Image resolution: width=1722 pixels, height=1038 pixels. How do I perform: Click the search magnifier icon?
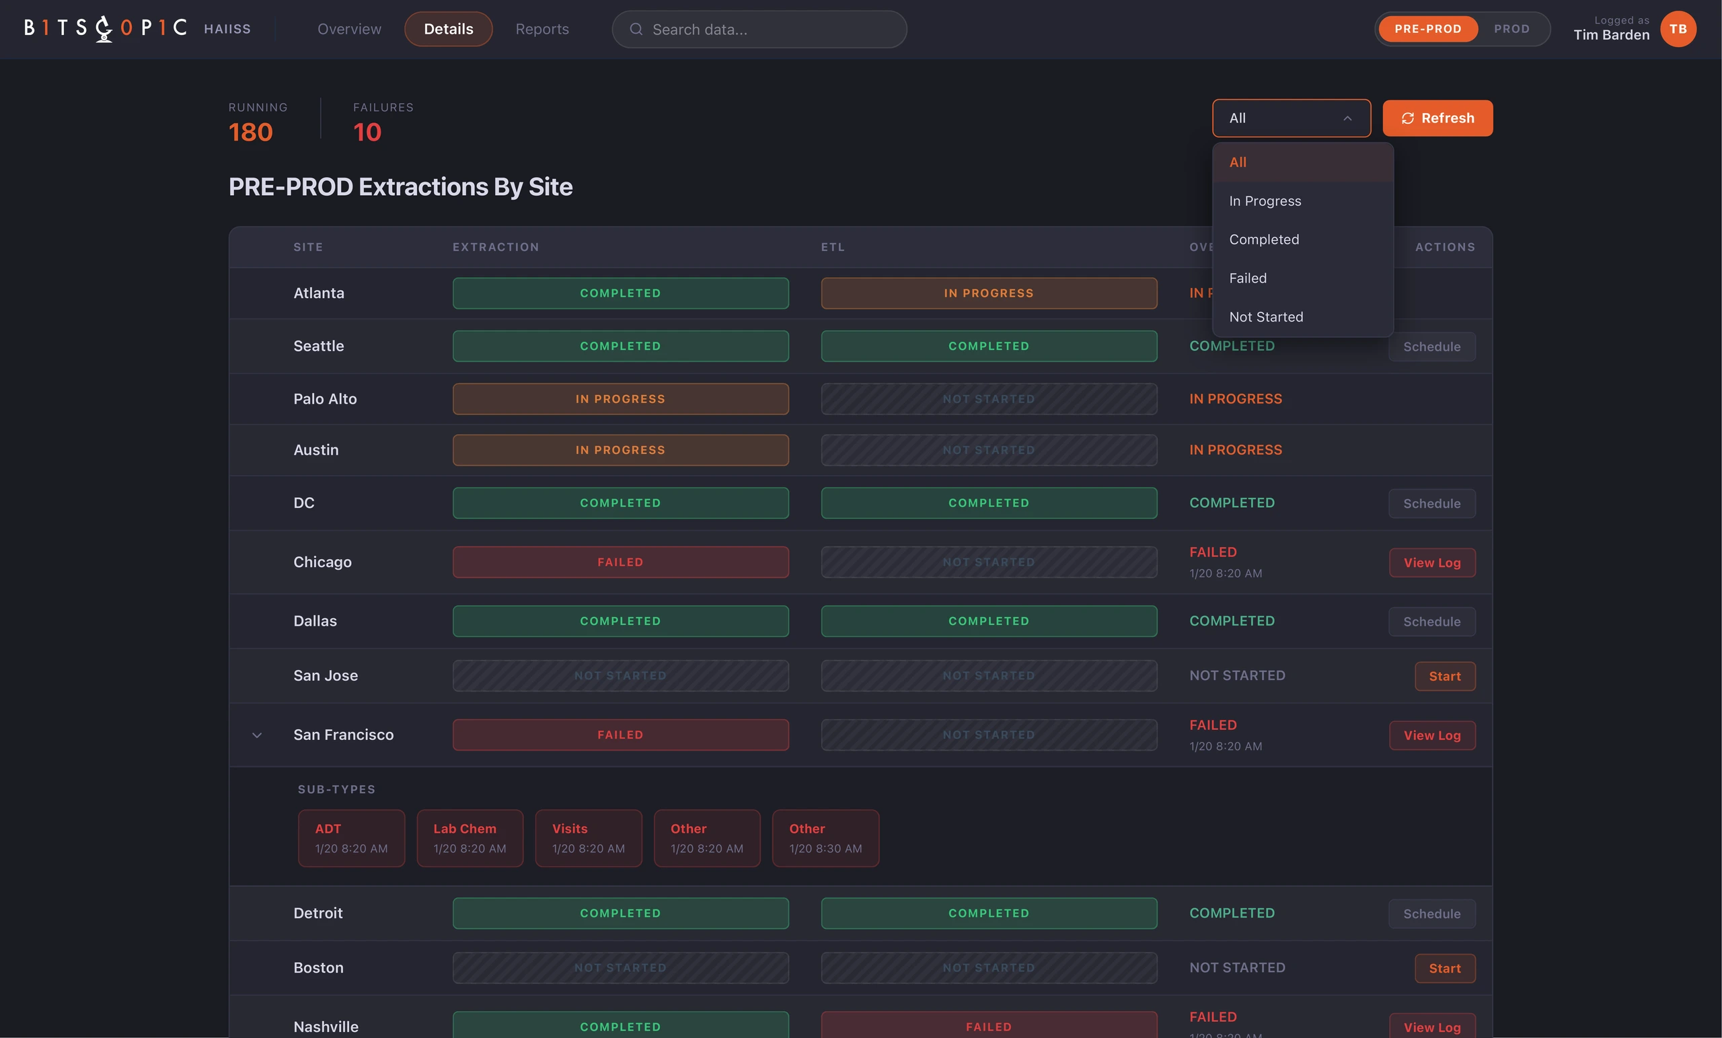636,30
